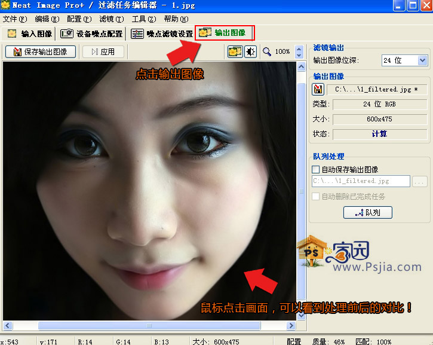Switch to the 噪点滤镜设置 tab

(x=162, y=33)
